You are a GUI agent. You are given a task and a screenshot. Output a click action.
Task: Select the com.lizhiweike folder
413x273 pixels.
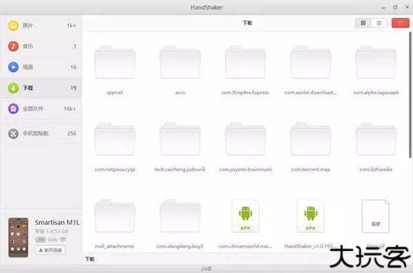click(x=376, y=139)
